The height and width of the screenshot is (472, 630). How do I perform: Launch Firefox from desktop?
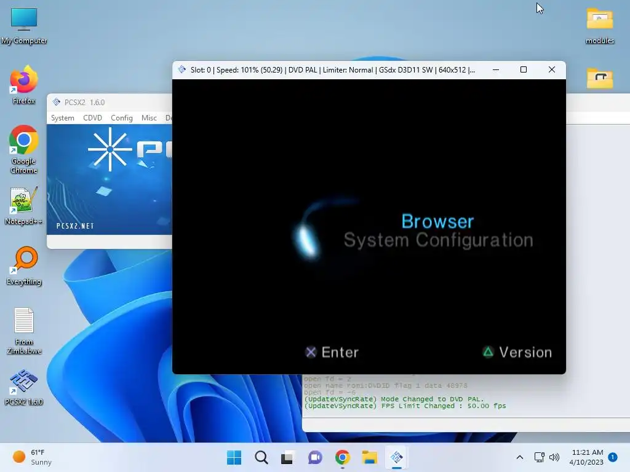[x=24, y=84]
